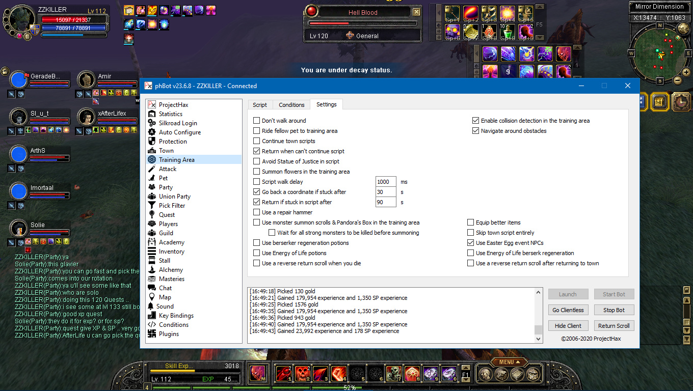
Task: Open the Conditions tab
Action: click(291, 105)
